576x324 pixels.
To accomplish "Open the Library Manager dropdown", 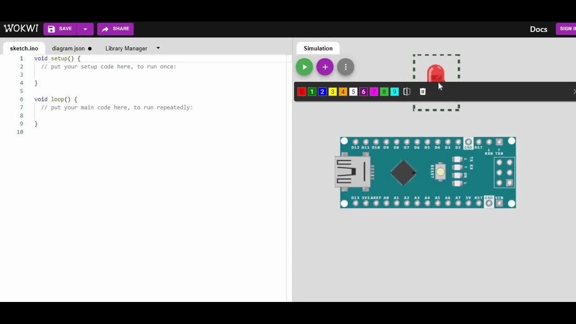I will 157,48.
